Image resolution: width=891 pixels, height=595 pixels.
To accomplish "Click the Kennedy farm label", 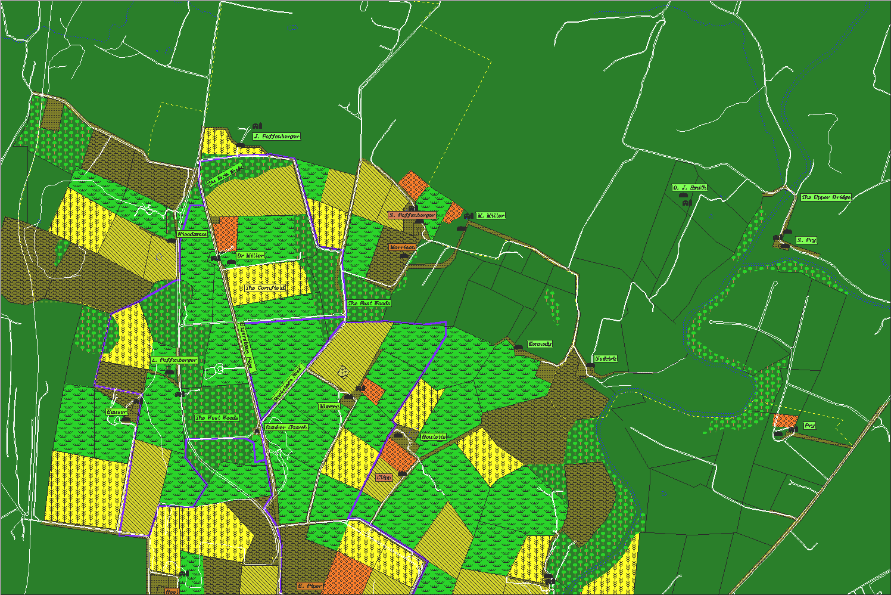I will pyautogui.click(x=540, y=344).
